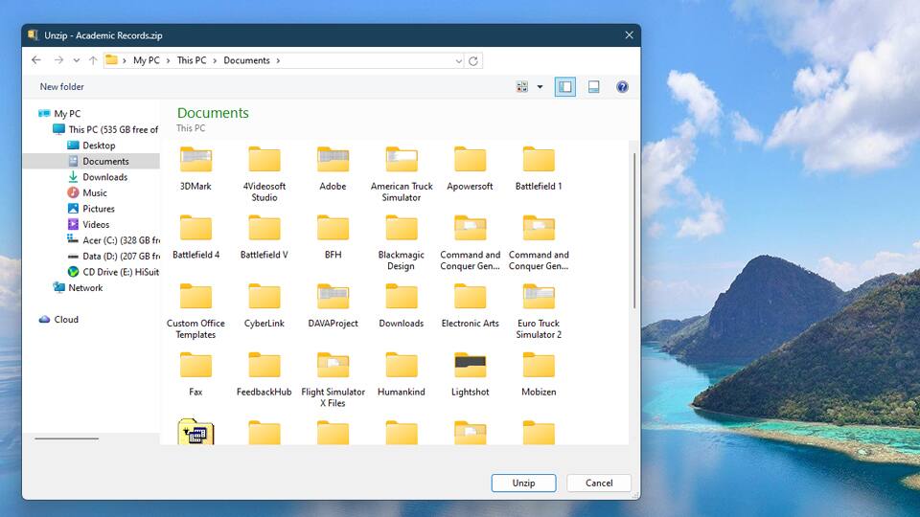Select Data (D:) drive

pyautogui.click(x=113, y=257)
